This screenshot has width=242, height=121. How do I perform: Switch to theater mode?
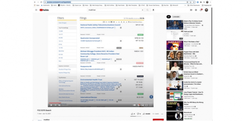(x=146, y=105)
